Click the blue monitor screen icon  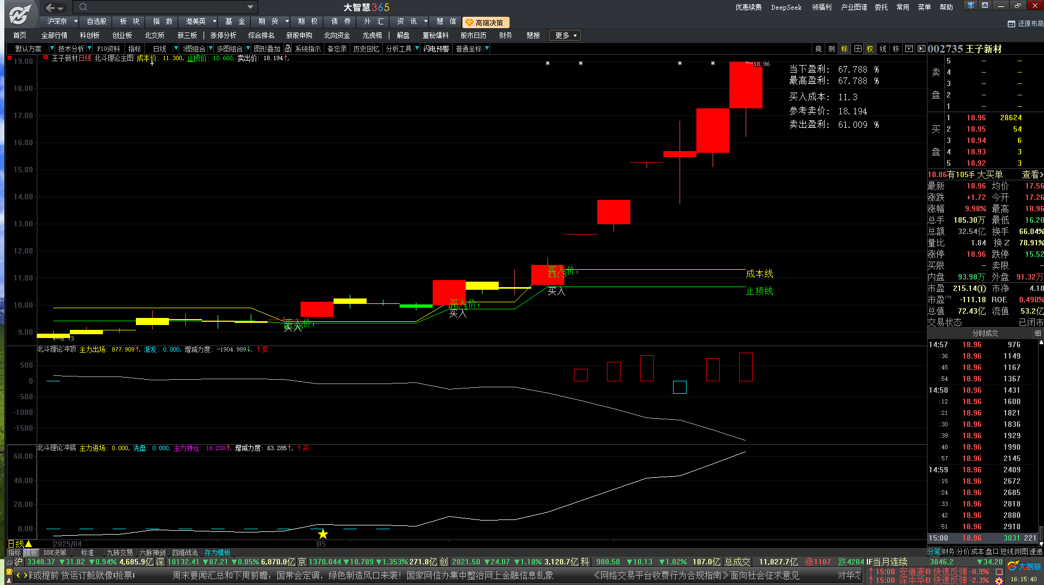[971, 5]
